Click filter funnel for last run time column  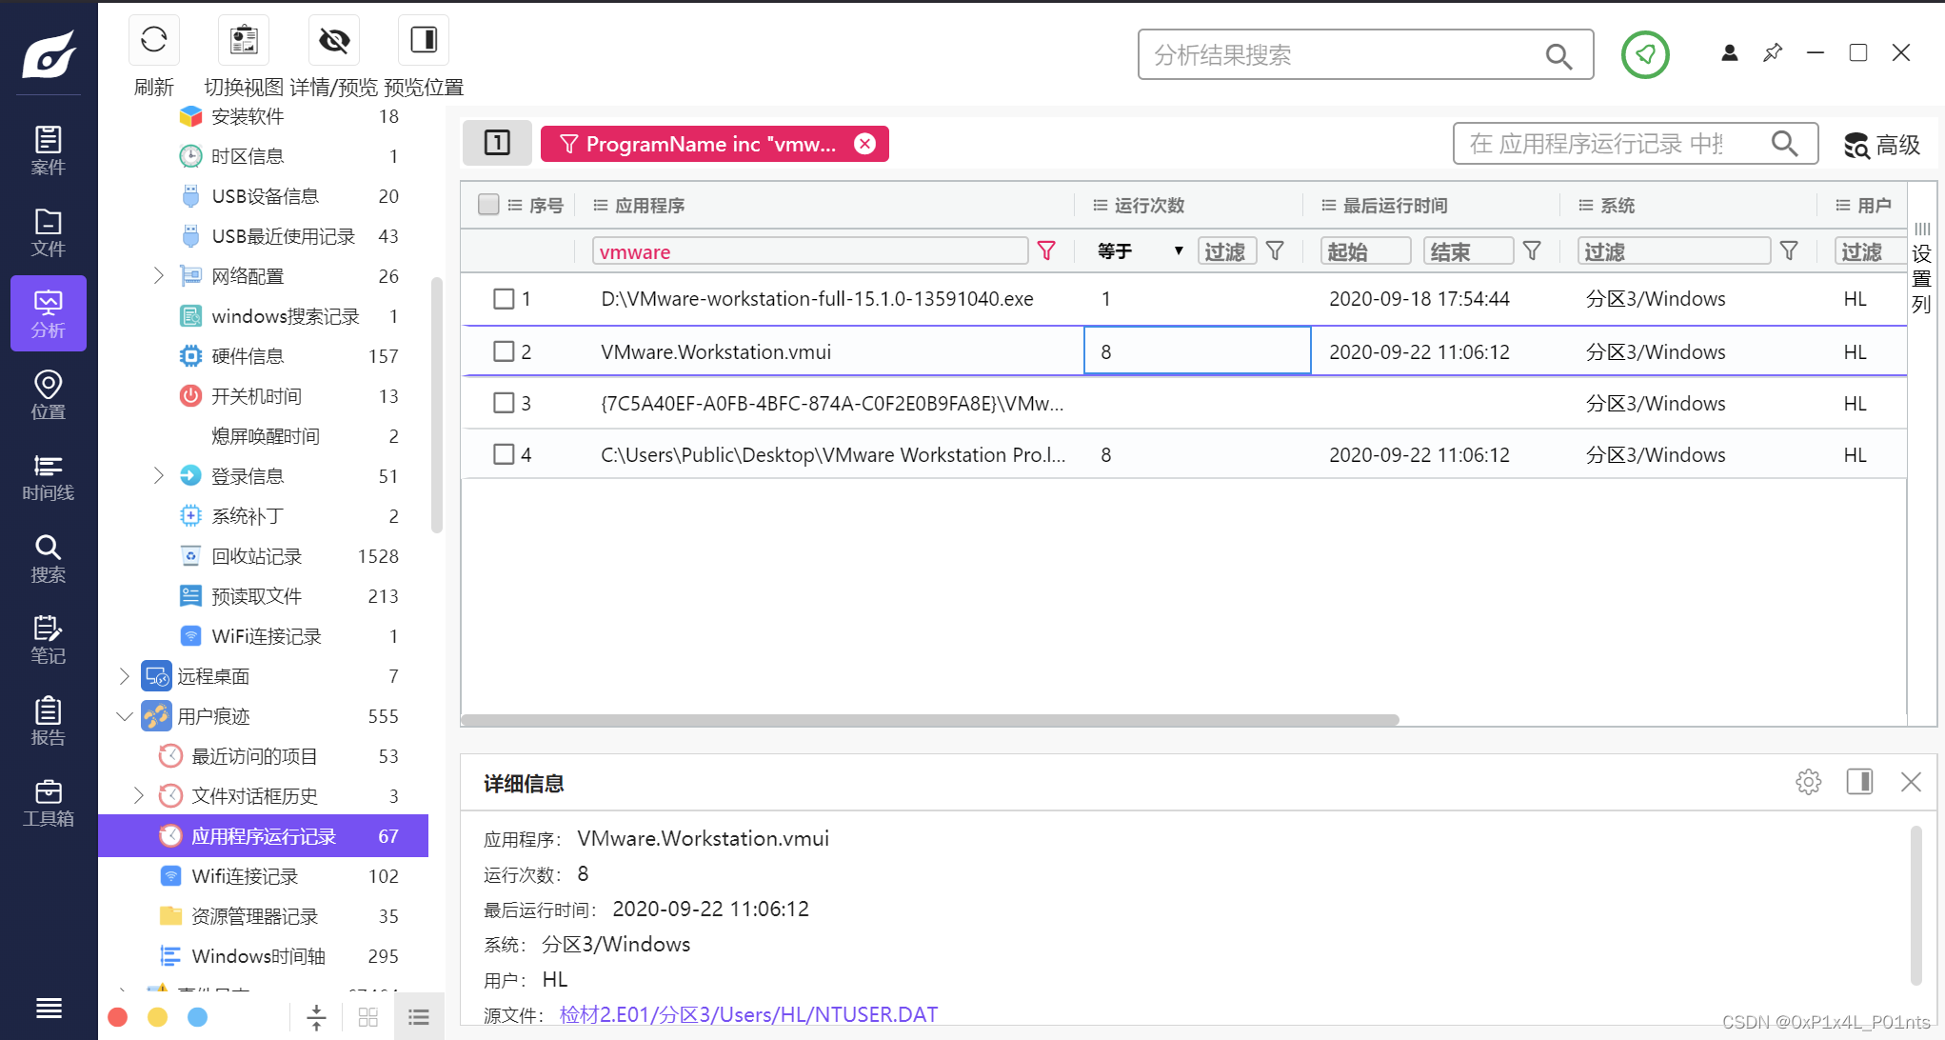[x=1532, y=250]
